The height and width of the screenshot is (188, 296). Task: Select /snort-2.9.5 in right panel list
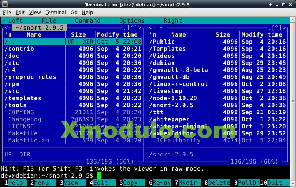tap(217, 105)
